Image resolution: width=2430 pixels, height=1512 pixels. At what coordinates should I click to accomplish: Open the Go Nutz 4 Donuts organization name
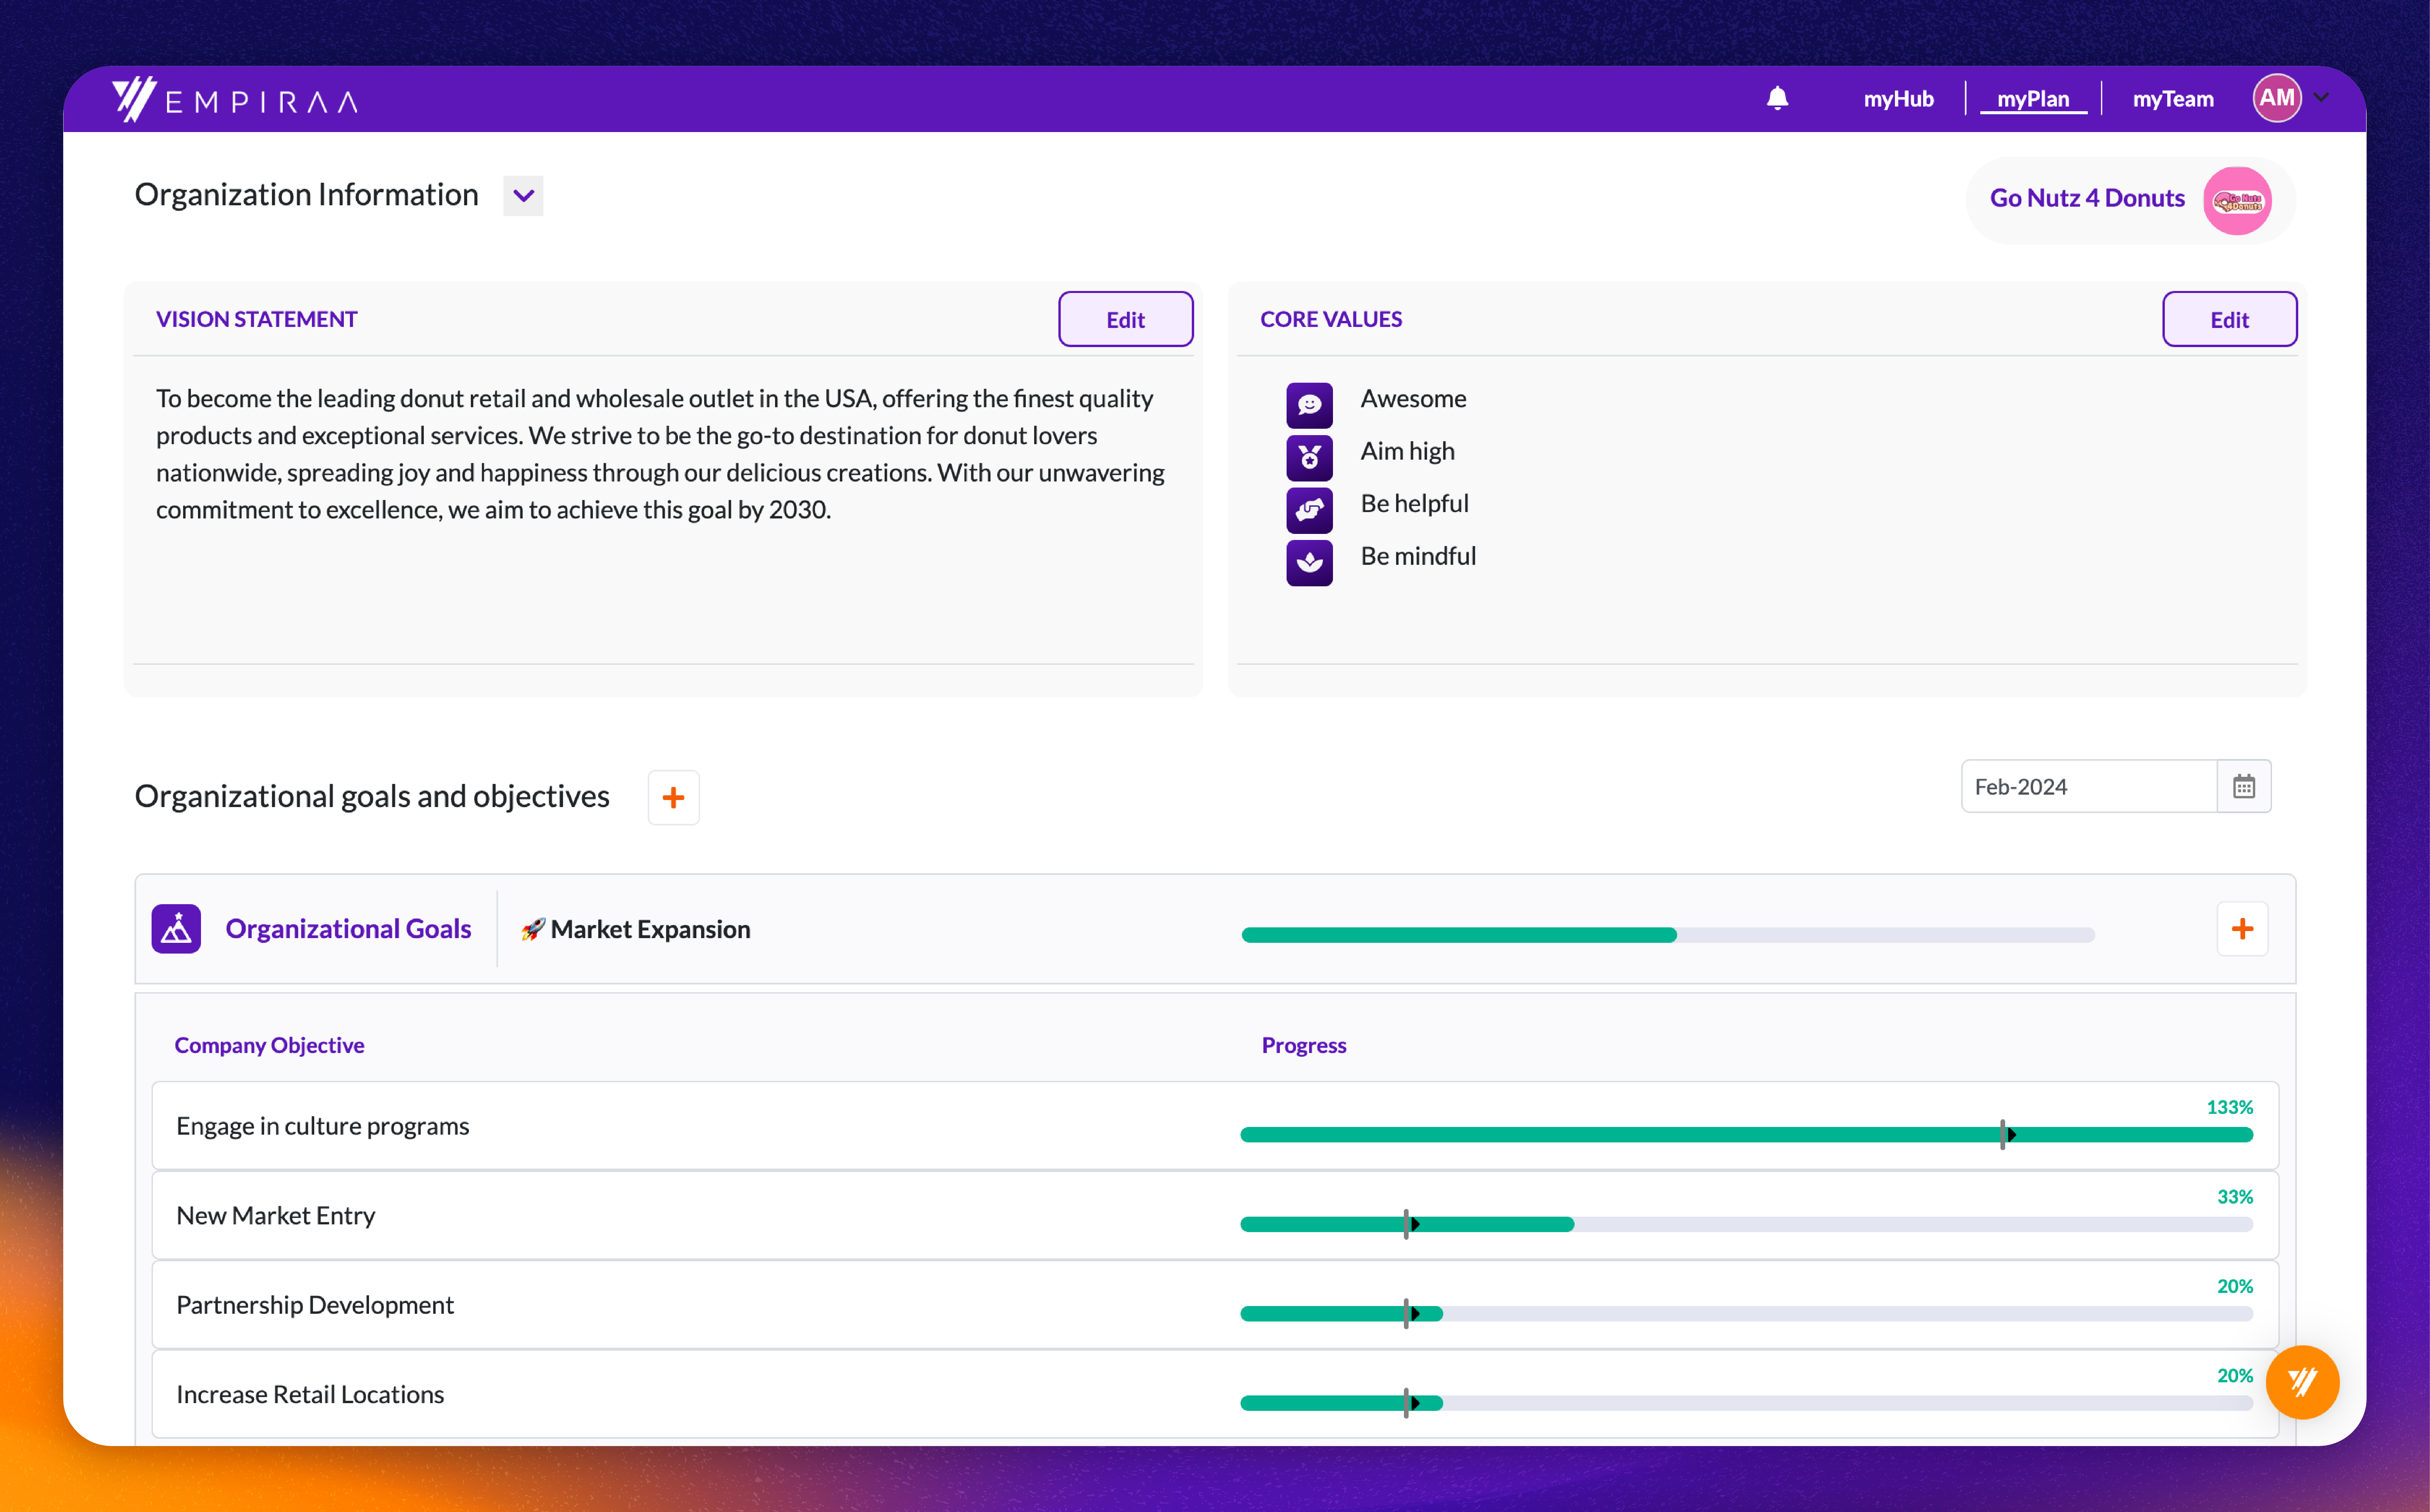pyautogui.click(x=2087, y=198)
